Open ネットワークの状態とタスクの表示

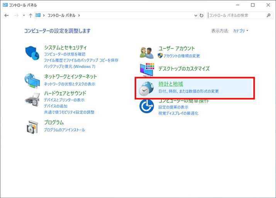click(x=69, y=84)
